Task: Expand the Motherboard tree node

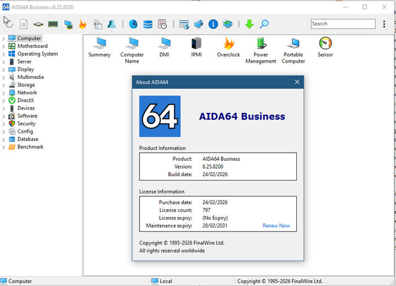Action: [x=4, y=47]
